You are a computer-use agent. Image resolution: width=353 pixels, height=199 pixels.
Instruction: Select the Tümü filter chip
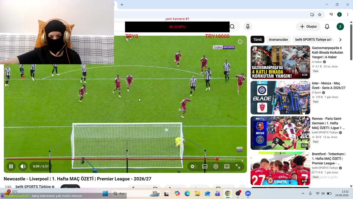click(x=257, y=40)
